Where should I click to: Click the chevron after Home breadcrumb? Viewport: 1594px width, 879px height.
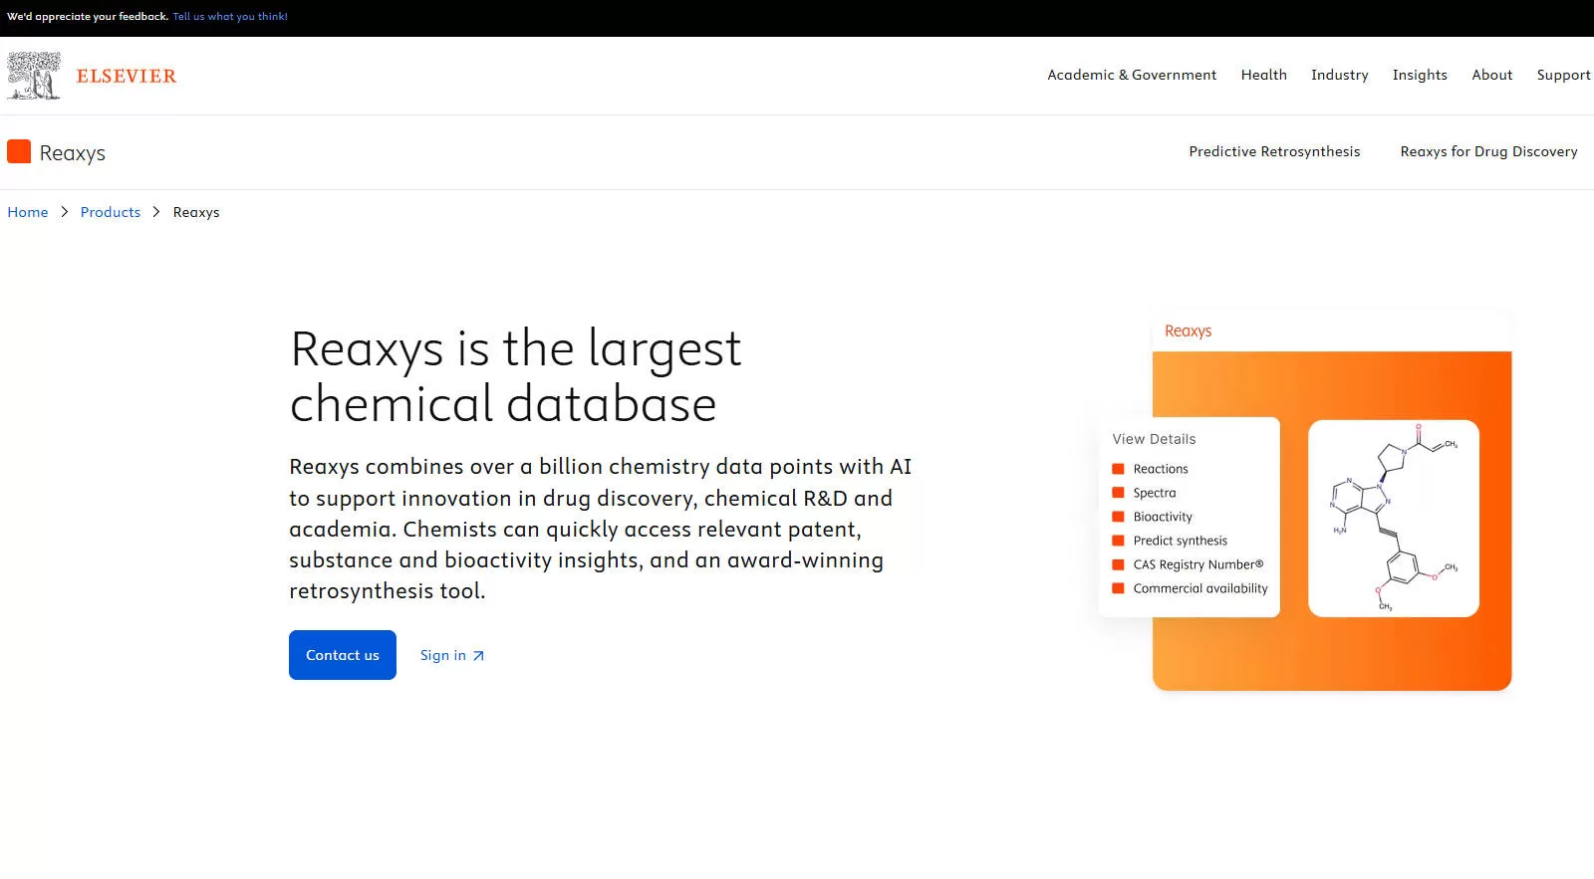coord(65,212)
